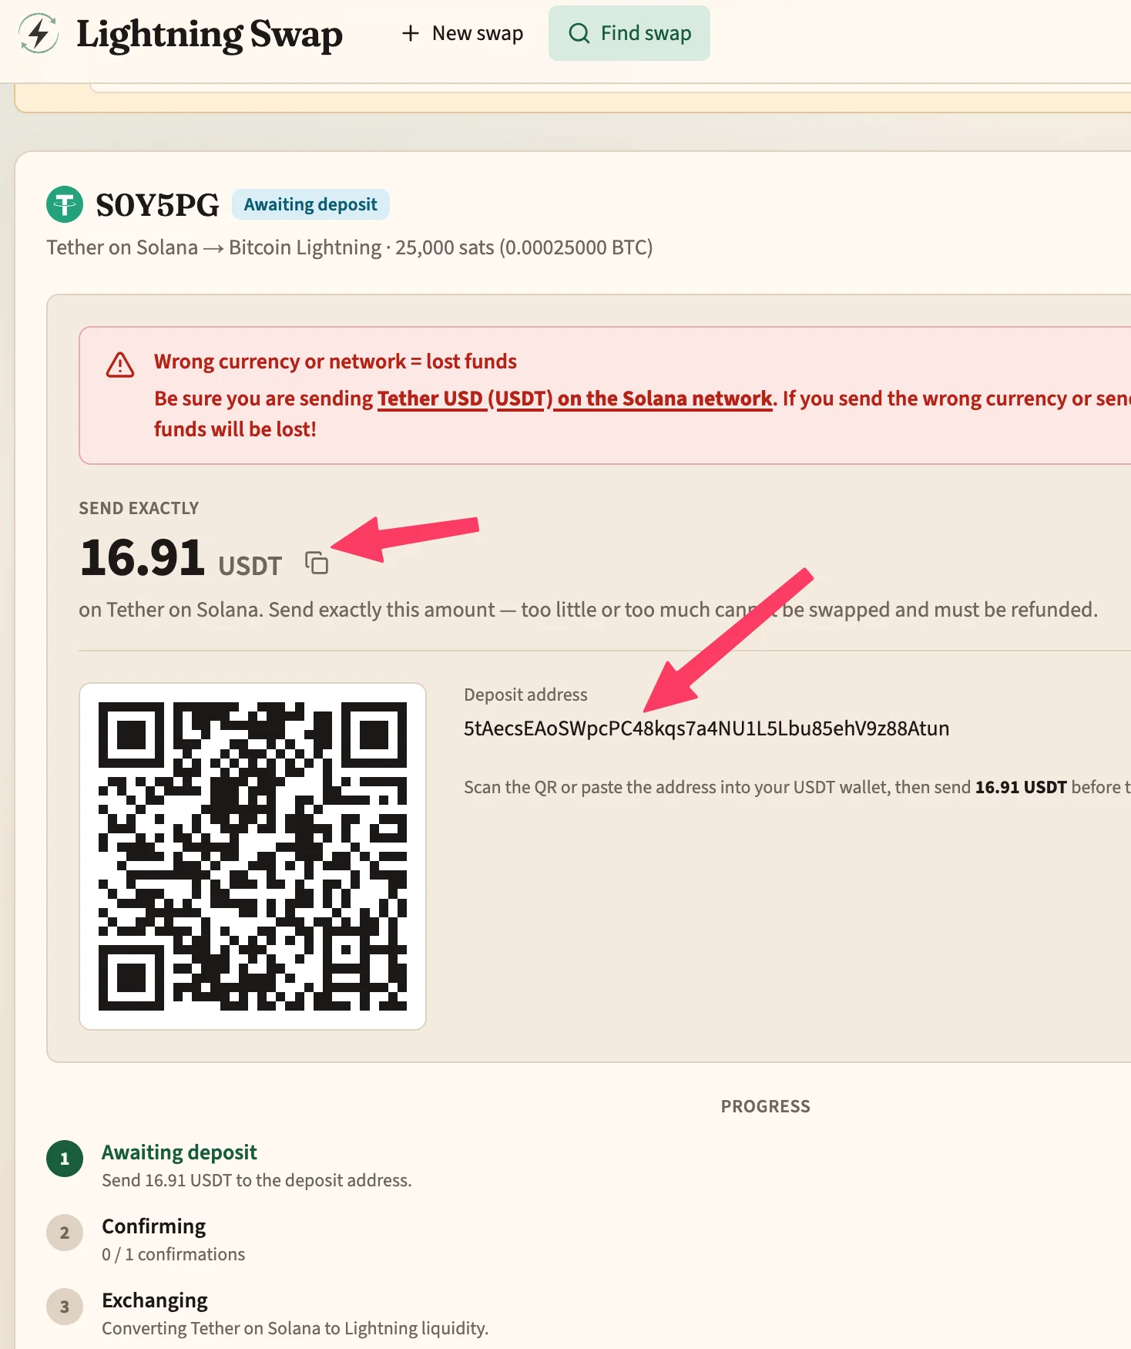
Task: Click the 'SEND EXACTLY' label
Action: click(139, 508)
